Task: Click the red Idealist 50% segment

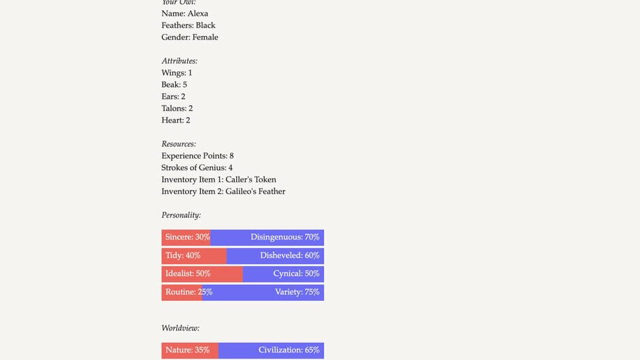Action: point(202,274)
